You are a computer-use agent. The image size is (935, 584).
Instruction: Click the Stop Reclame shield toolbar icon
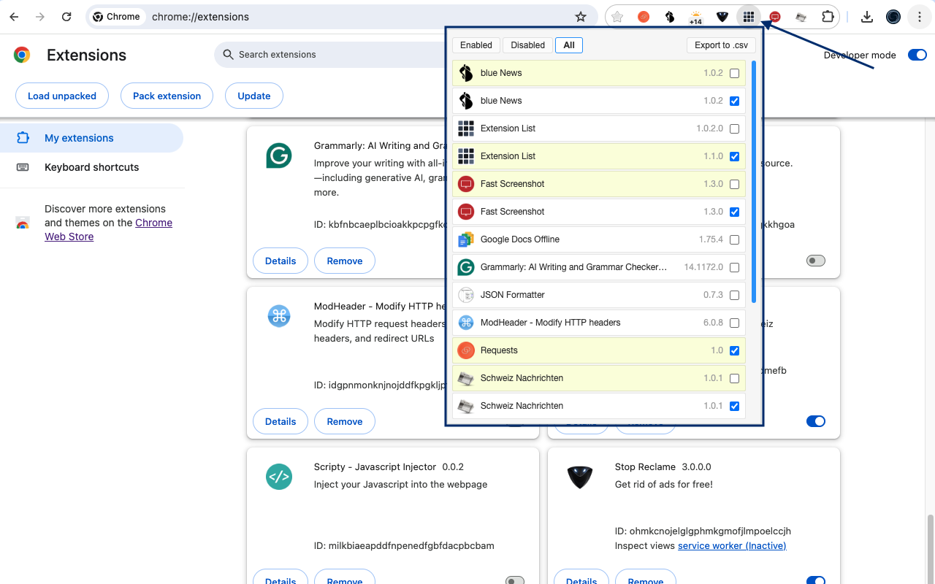722,17
